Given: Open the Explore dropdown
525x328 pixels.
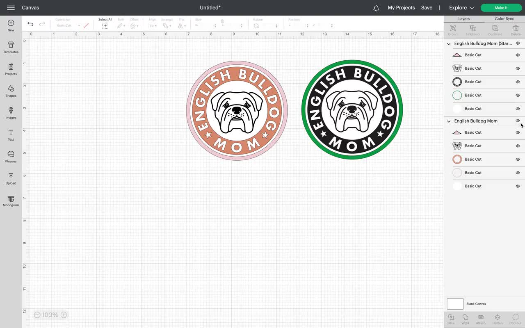Looking at the screenshot, I should pyautogui.click(x=461, y=7).
